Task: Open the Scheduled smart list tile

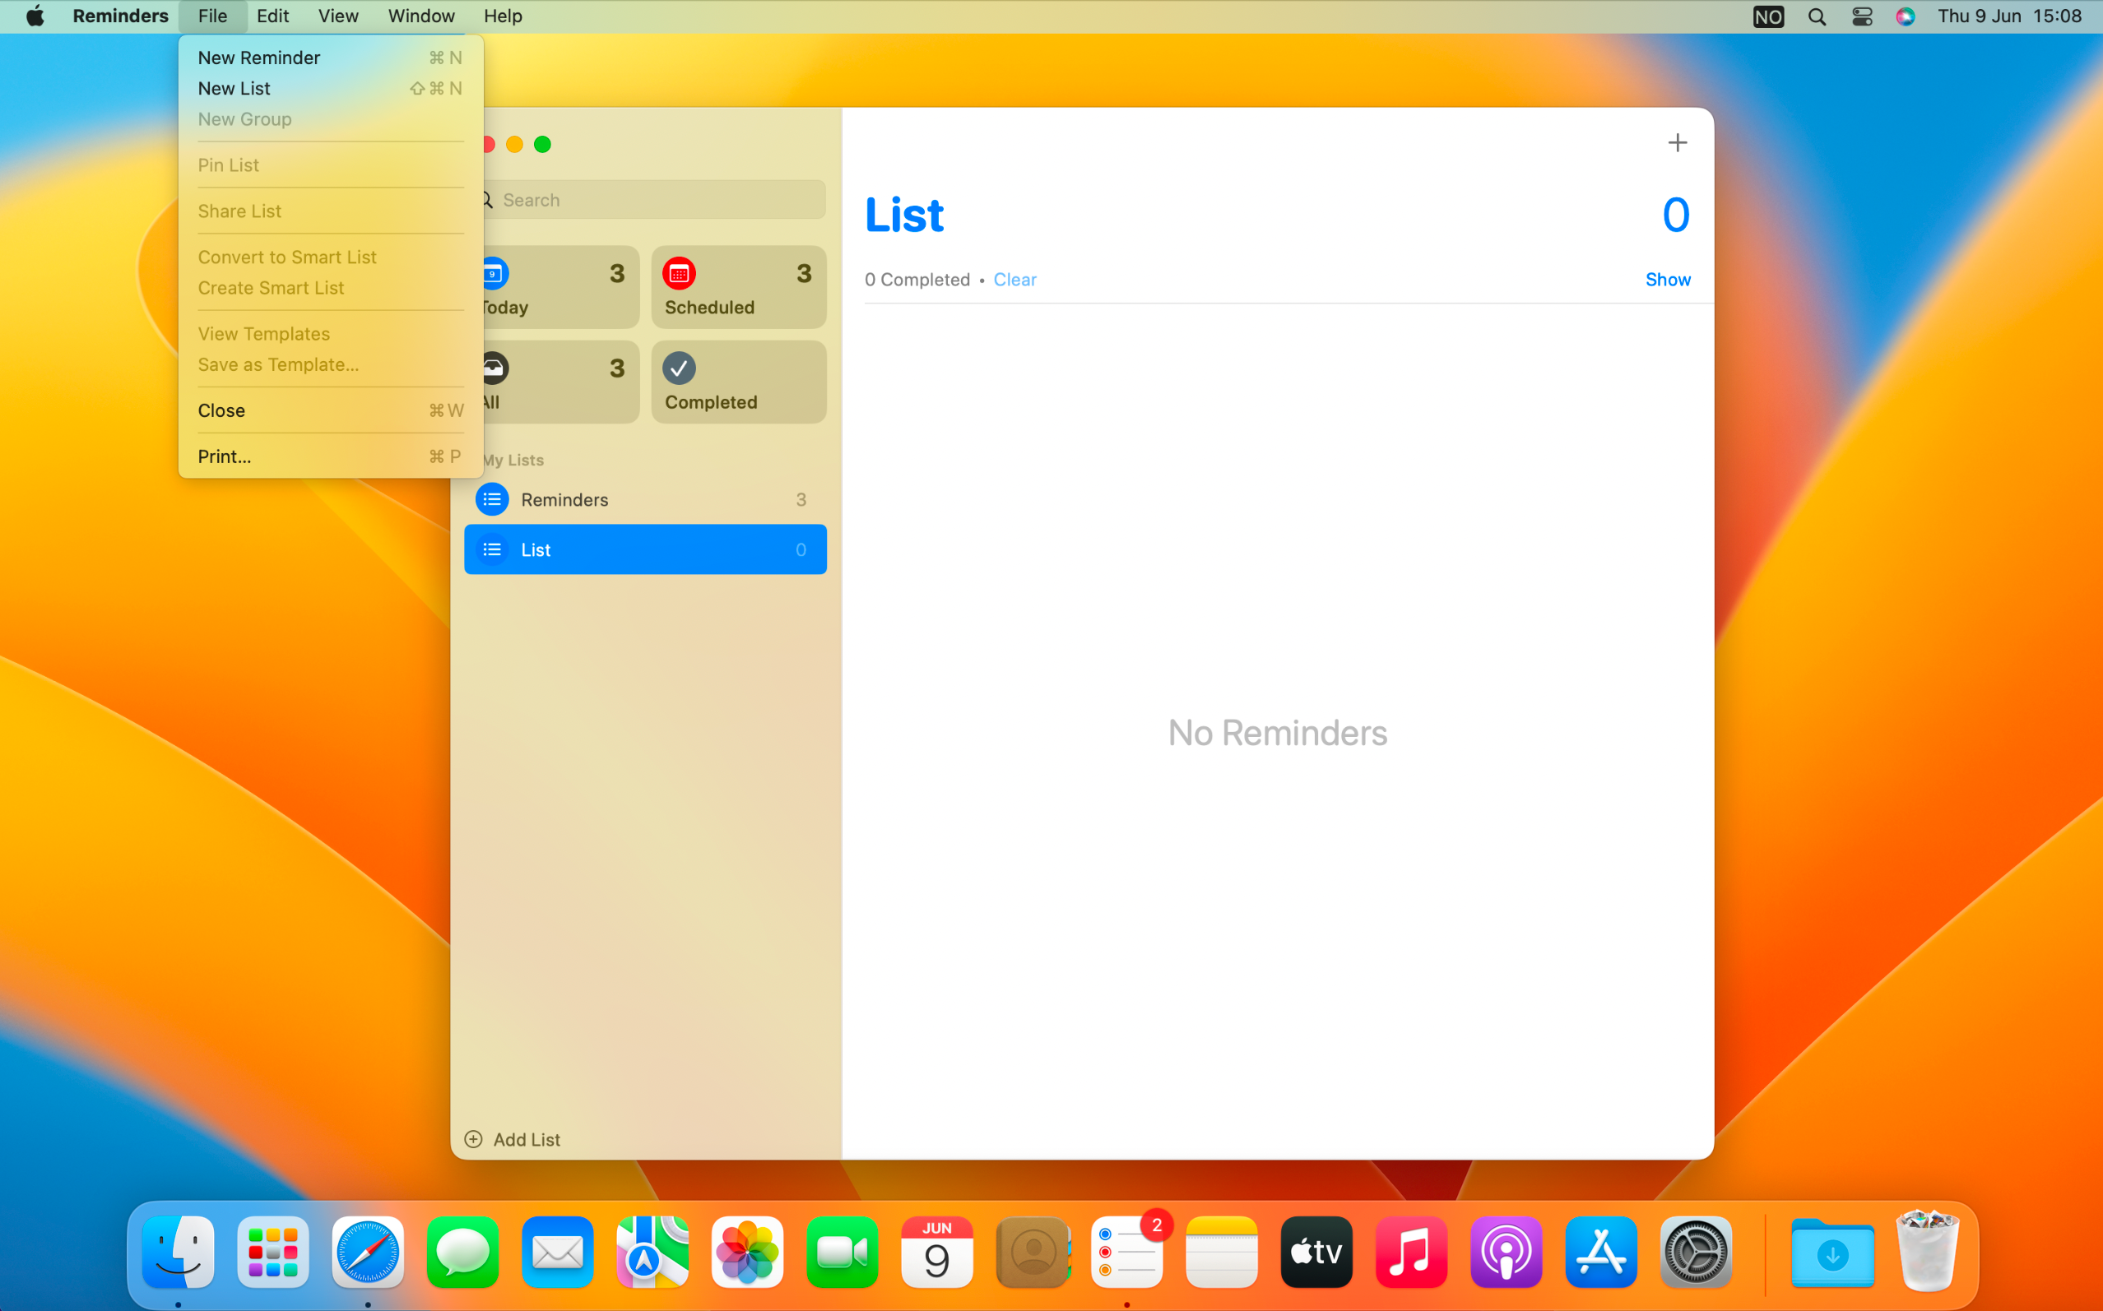Action: pos(738,287)
